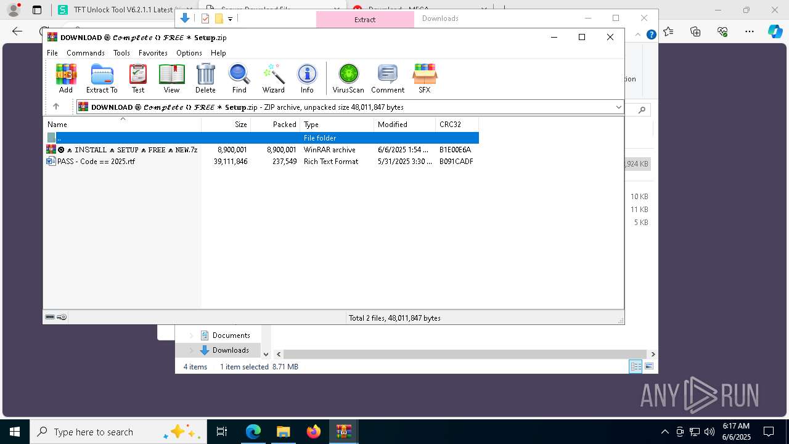The width and height of the screenshot is (789, 444).
Task: Expand the archive path dropdown
Action: click(x=618, y=107)
